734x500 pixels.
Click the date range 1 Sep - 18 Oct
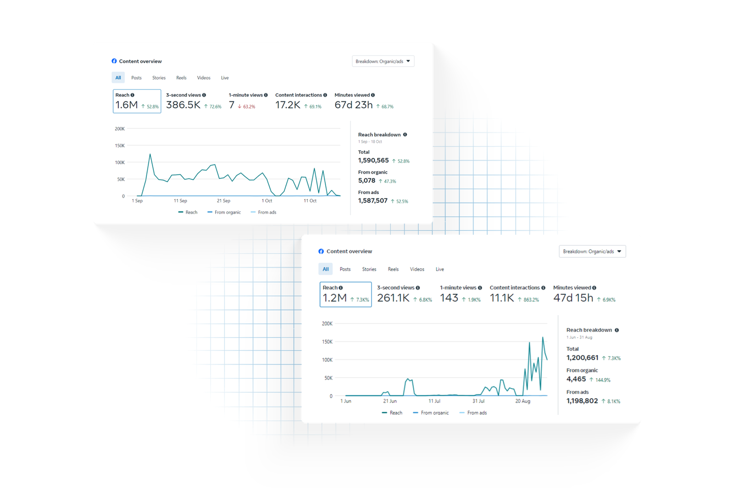[370, 142]
